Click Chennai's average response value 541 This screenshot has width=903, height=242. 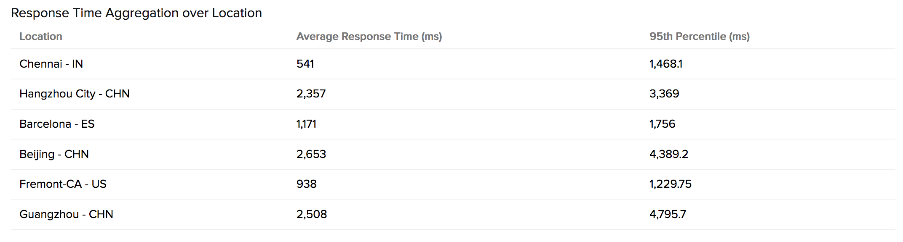(305, 64)
